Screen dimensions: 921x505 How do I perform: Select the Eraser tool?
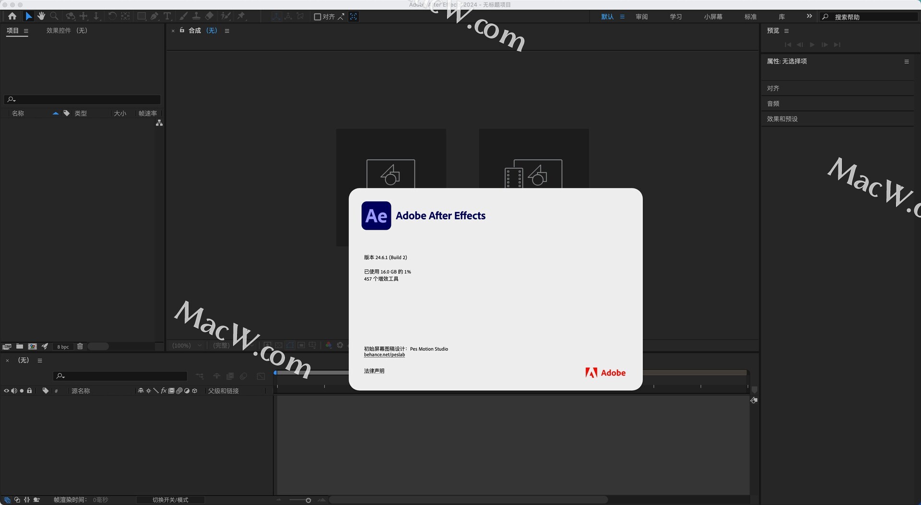[209, 16]
